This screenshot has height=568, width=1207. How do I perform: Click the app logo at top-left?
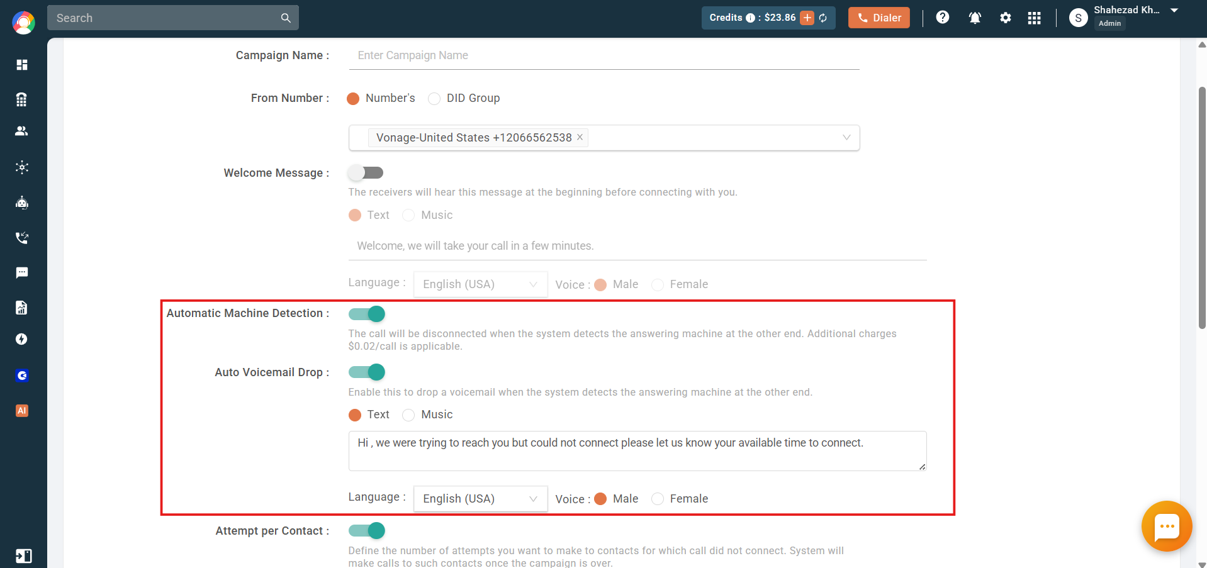point(23,23)
